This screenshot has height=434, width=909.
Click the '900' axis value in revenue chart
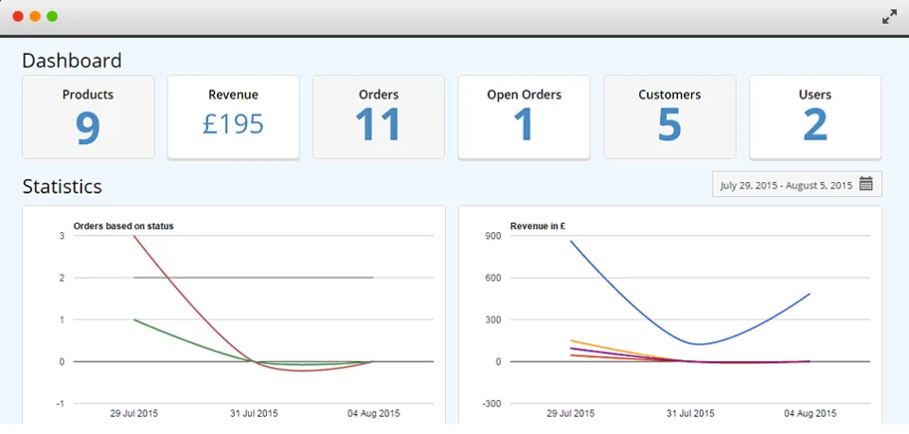(x=492, y=236)
